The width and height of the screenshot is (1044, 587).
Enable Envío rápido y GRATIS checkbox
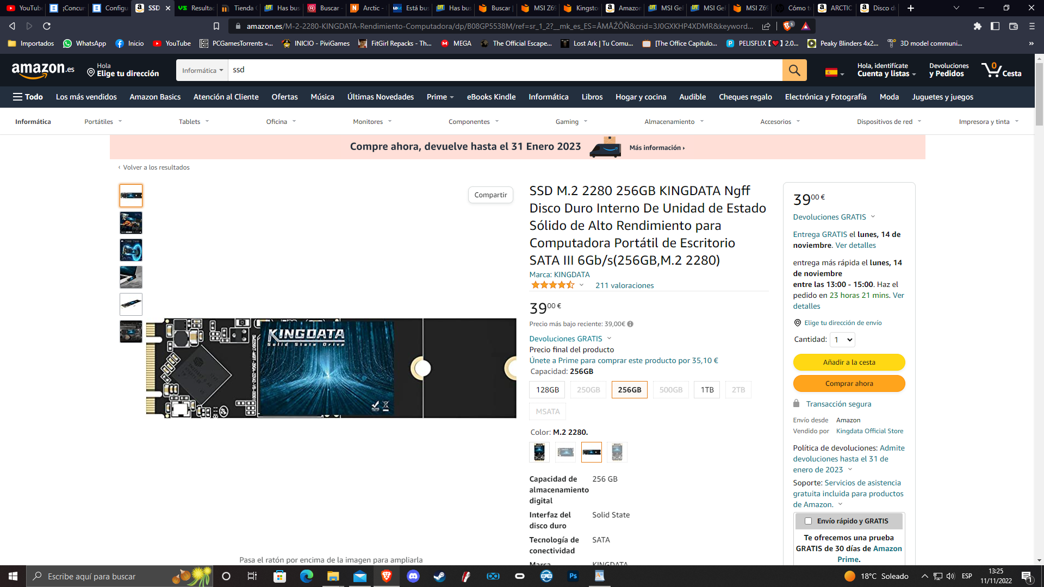808,521
